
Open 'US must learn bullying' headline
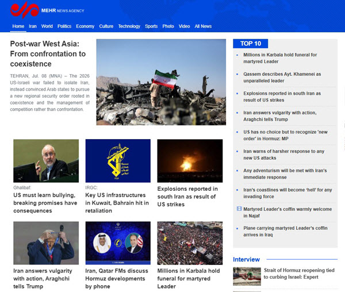tap(45, 203)
